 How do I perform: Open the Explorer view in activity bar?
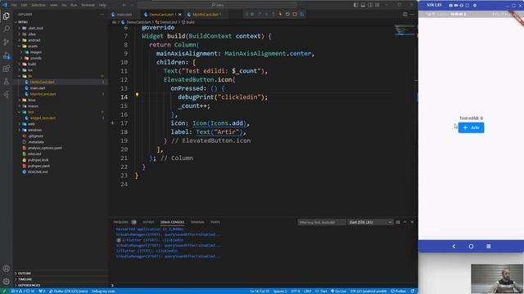pyautogui.click(x=6, y=16)
